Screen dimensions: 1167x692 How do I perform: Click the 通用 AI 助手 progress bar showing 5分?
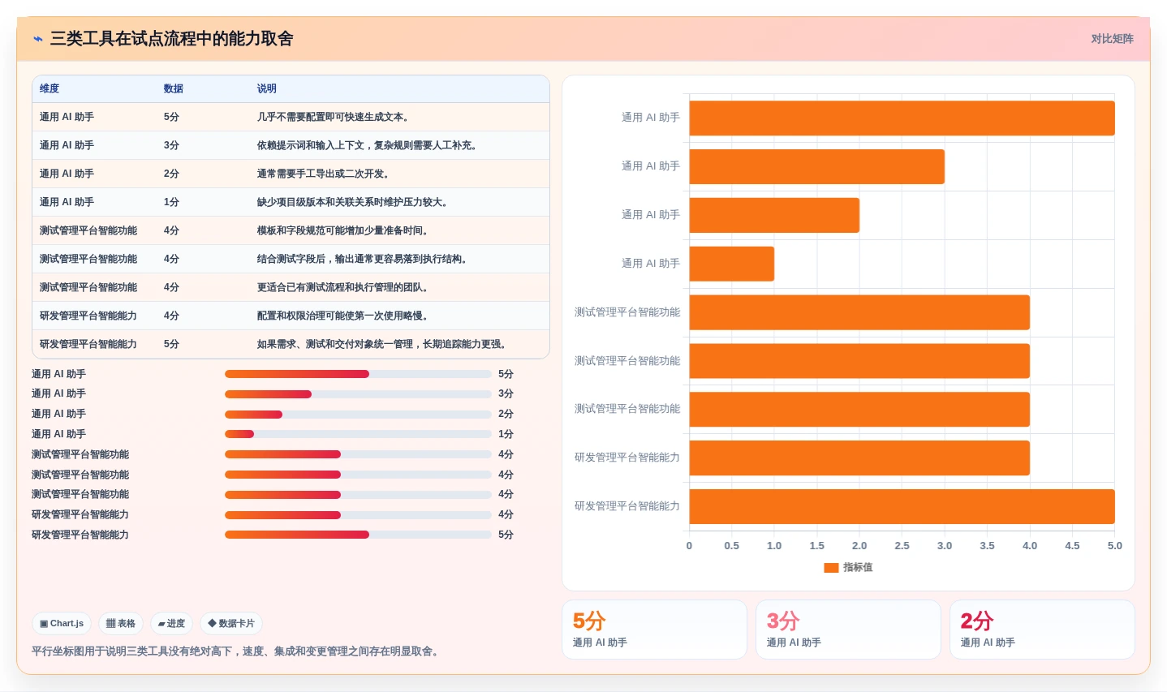click(x=358, y=374)
